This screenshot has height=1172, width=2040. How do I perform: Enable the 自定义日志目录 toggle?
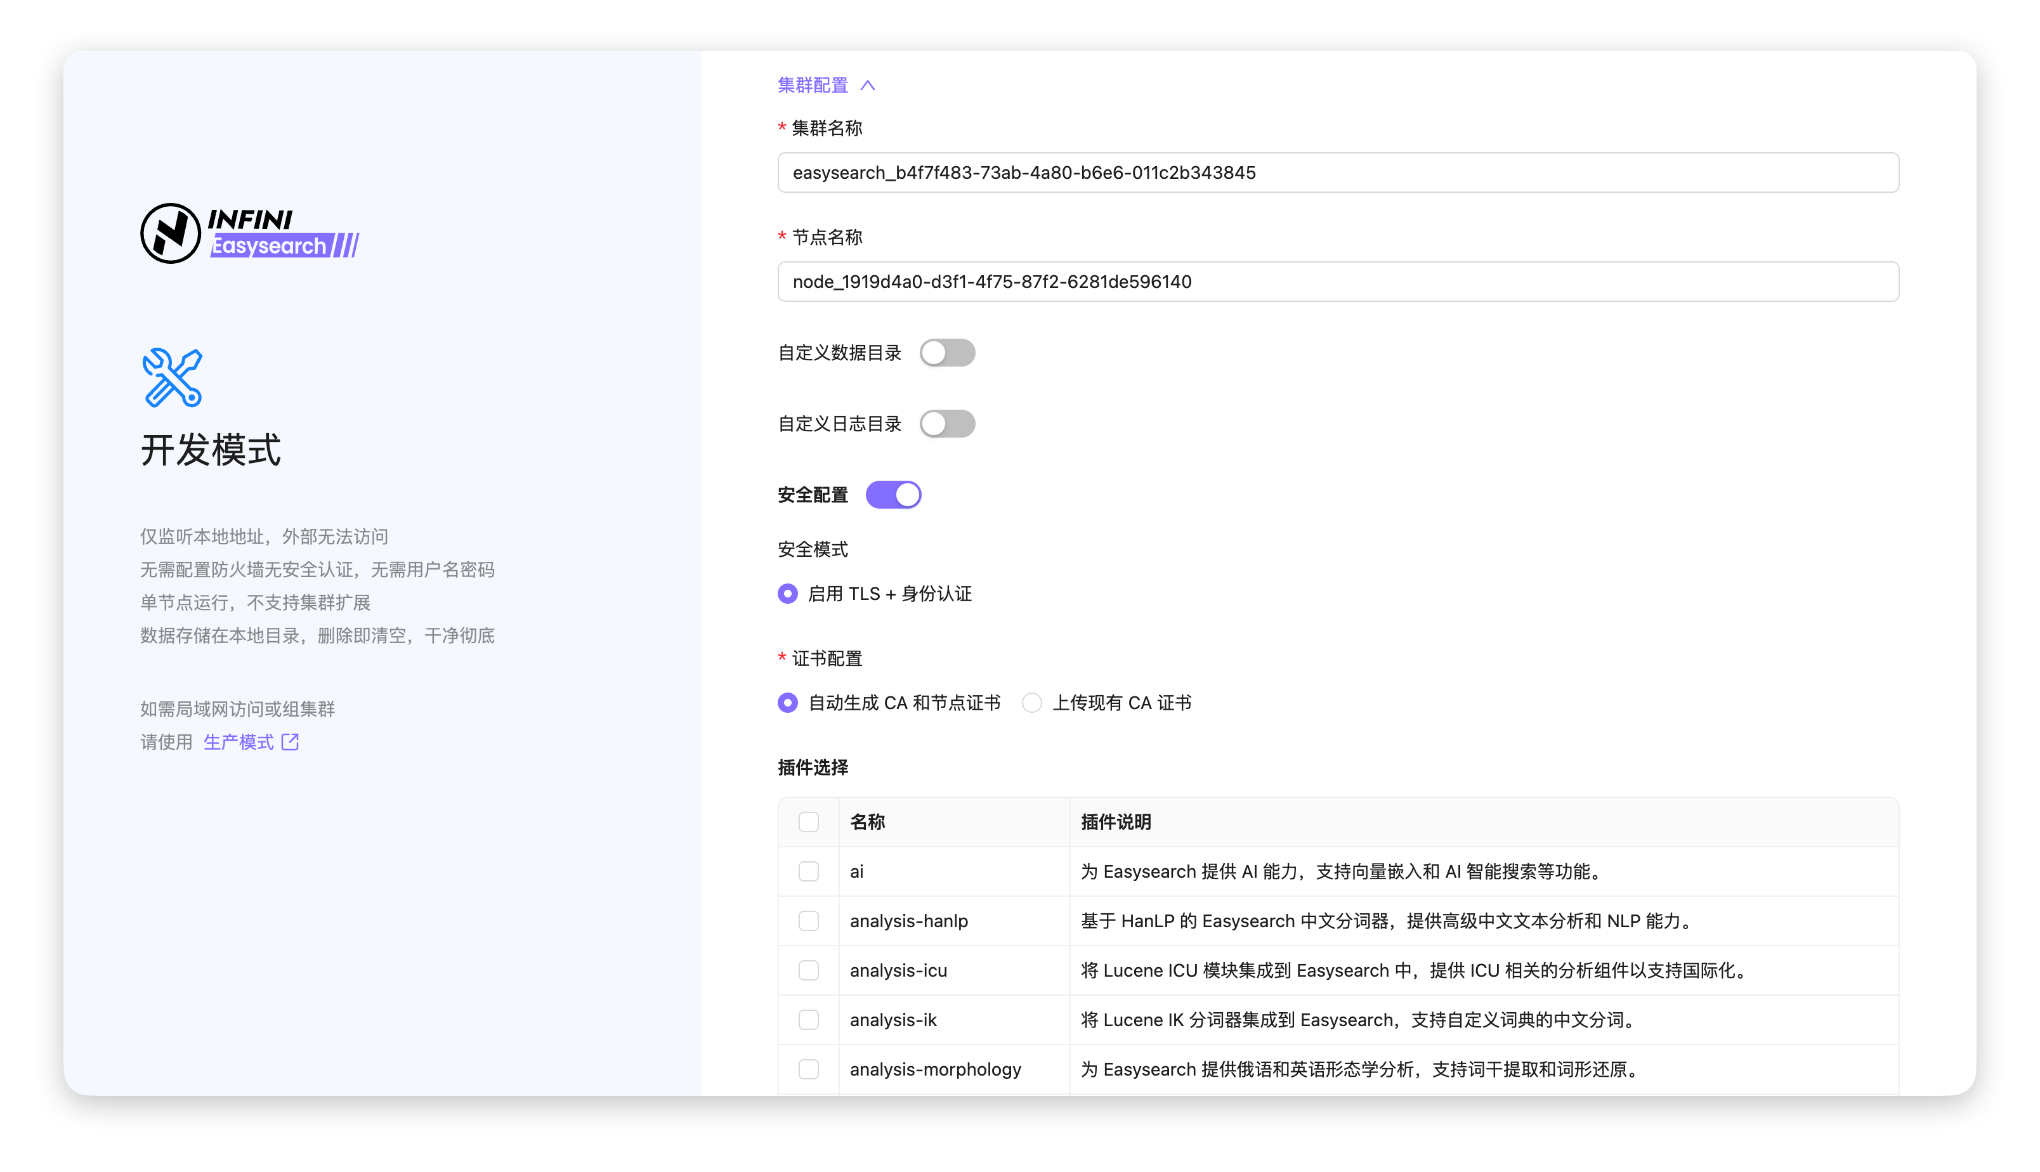(x=947, y=424)
